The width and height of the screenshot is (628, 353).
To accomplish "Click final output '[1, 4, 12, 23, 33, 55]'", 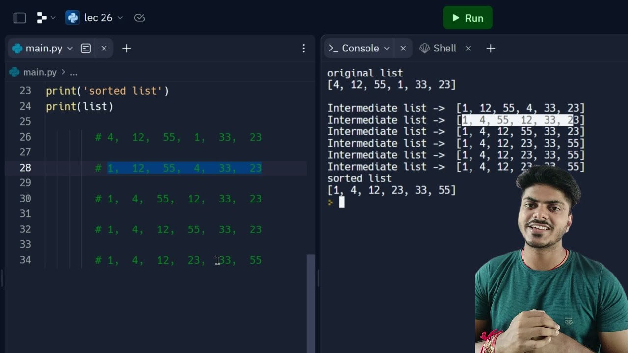I will click(392, 190).
